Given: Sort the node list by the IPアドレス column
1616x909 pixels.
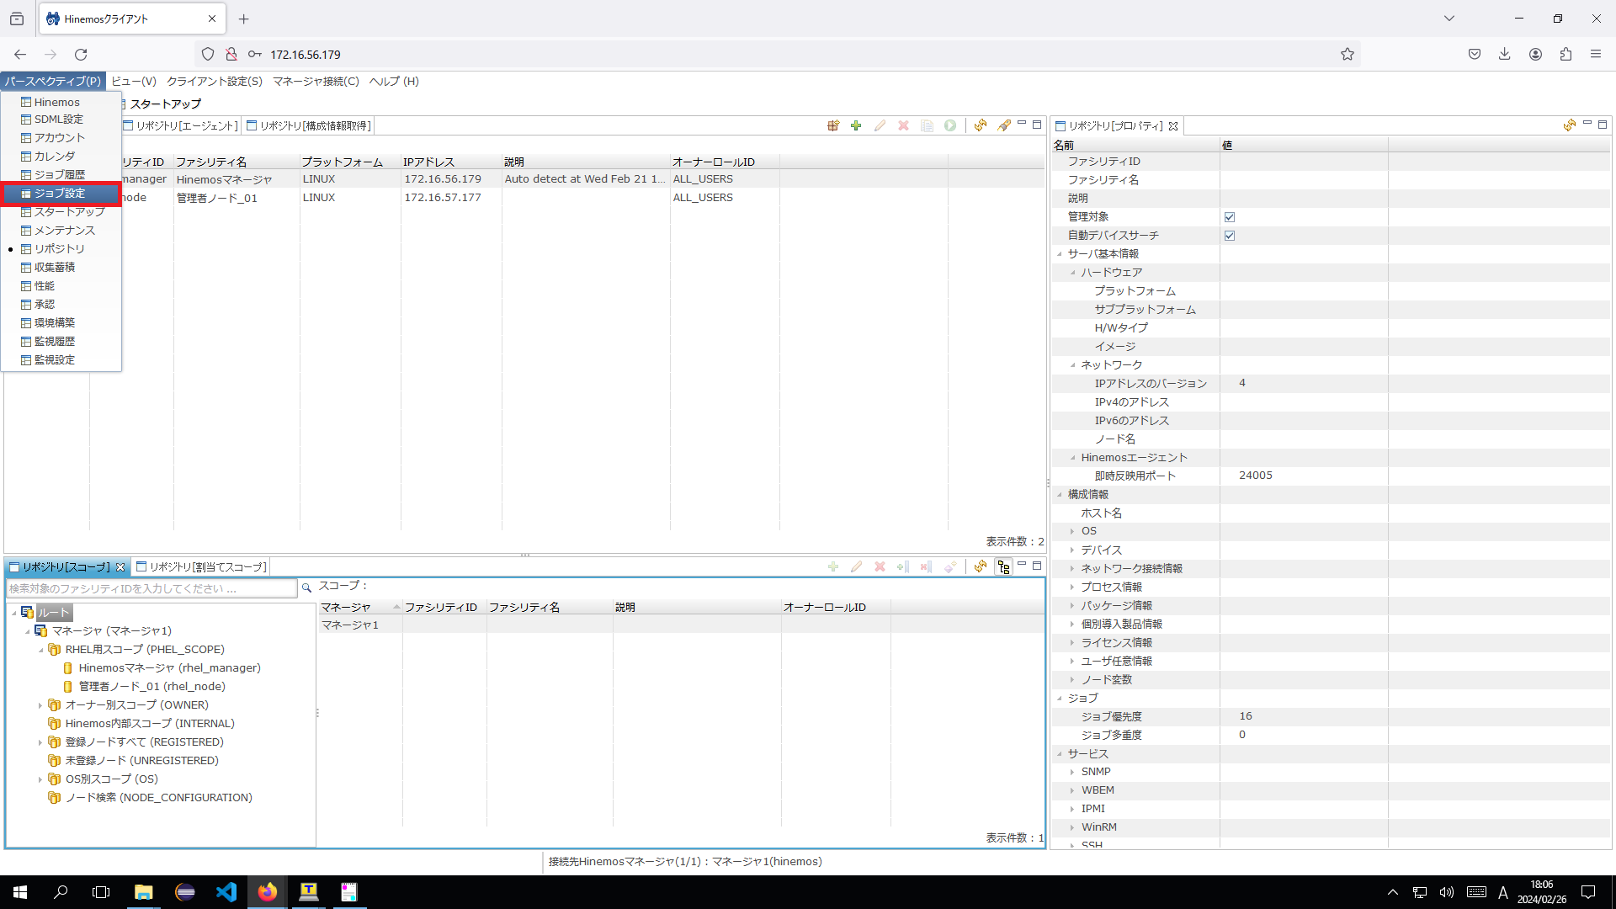Looking at the screenshot, I should [x=451, y=162].
